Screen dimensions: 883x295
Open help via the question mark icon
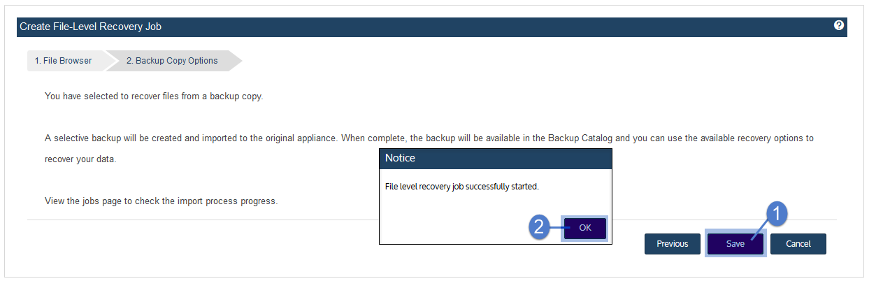[x=839, y=25]
